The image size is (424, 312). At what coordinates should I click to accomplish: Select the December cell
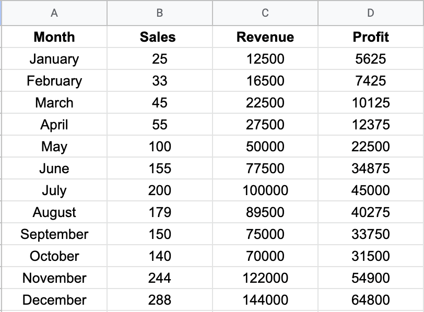[54, 300]
